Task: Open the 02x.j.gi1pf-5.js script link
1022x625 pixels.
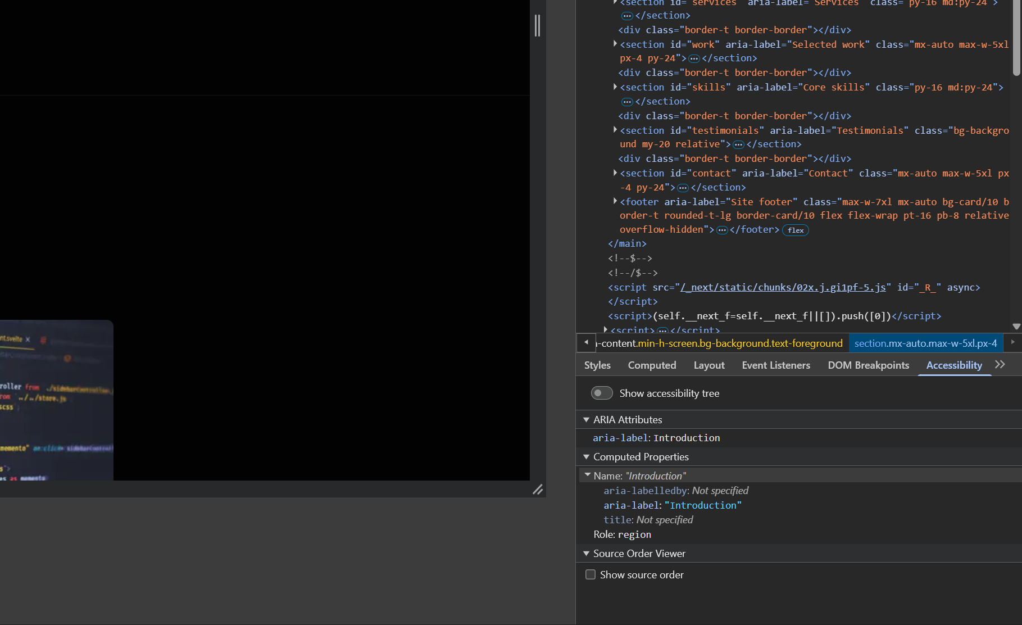Action: [783, 287]
